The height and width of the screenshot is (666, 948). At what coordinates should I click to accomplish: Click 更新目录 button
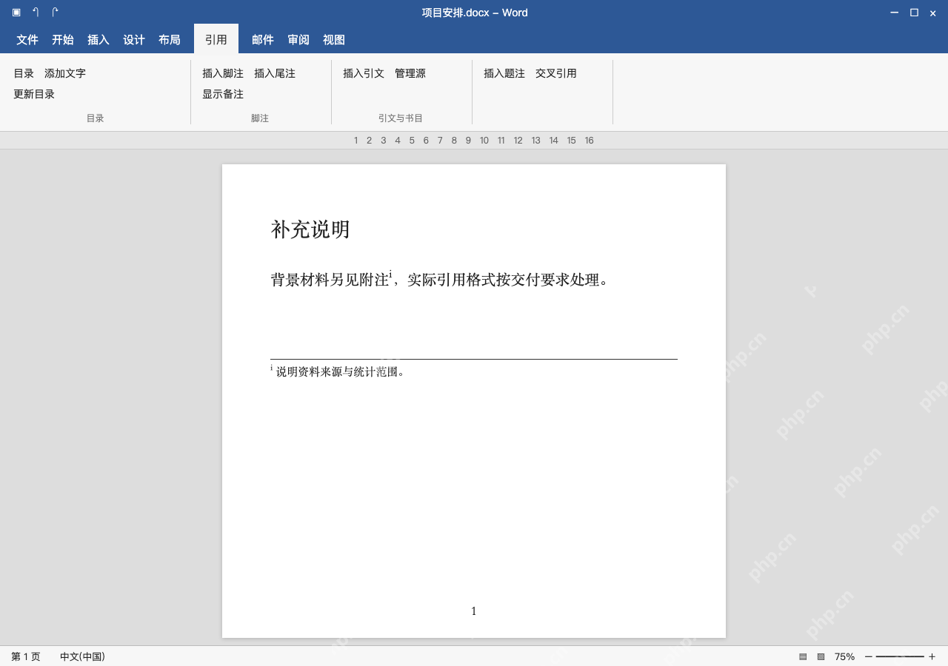pos(34,94)
